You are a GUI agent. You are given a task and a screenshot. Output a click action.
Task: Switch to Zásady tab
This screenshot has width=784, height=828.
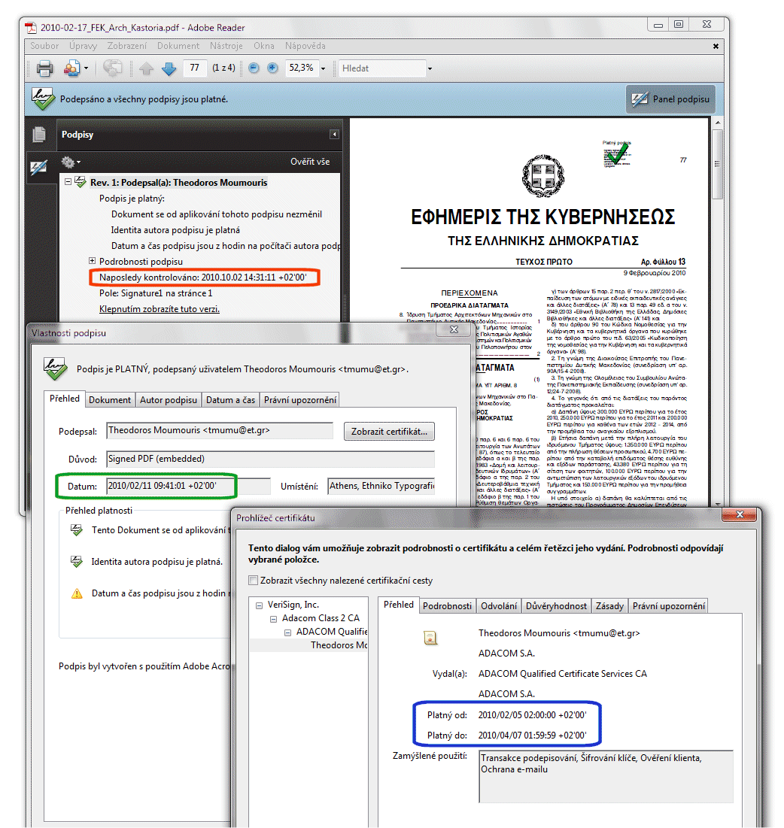609,605
